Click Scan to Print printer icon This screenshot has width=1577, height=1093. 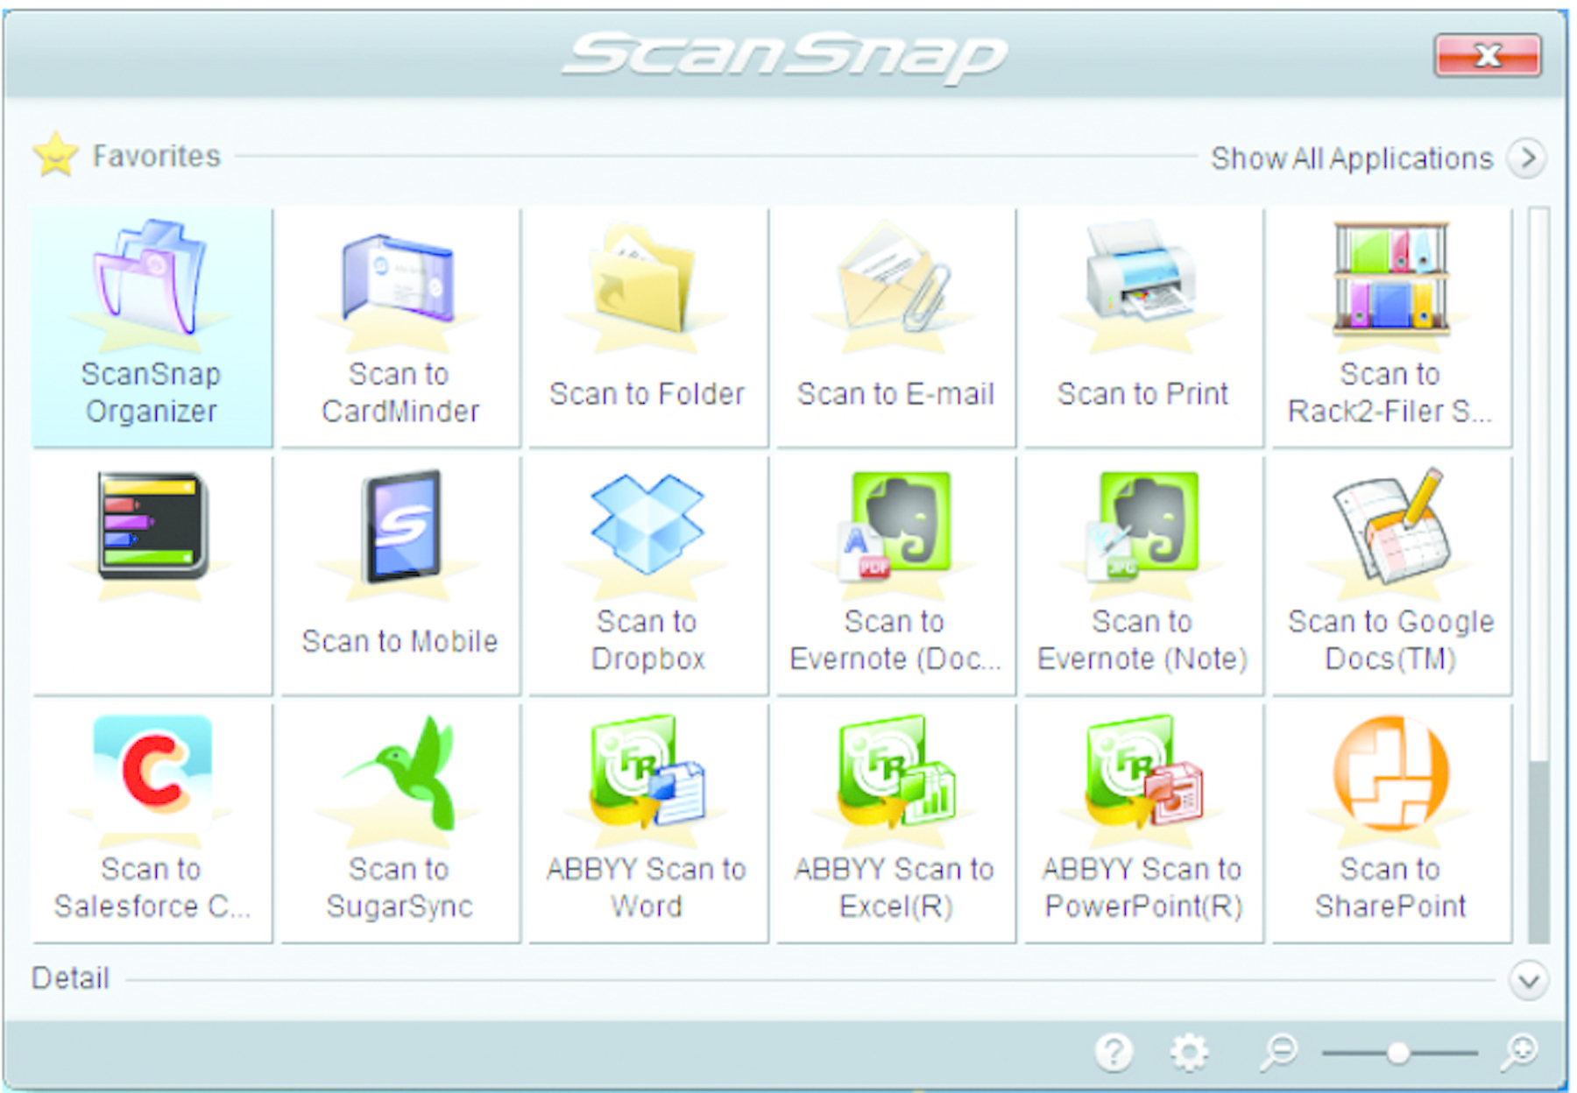click(1142, 271)
